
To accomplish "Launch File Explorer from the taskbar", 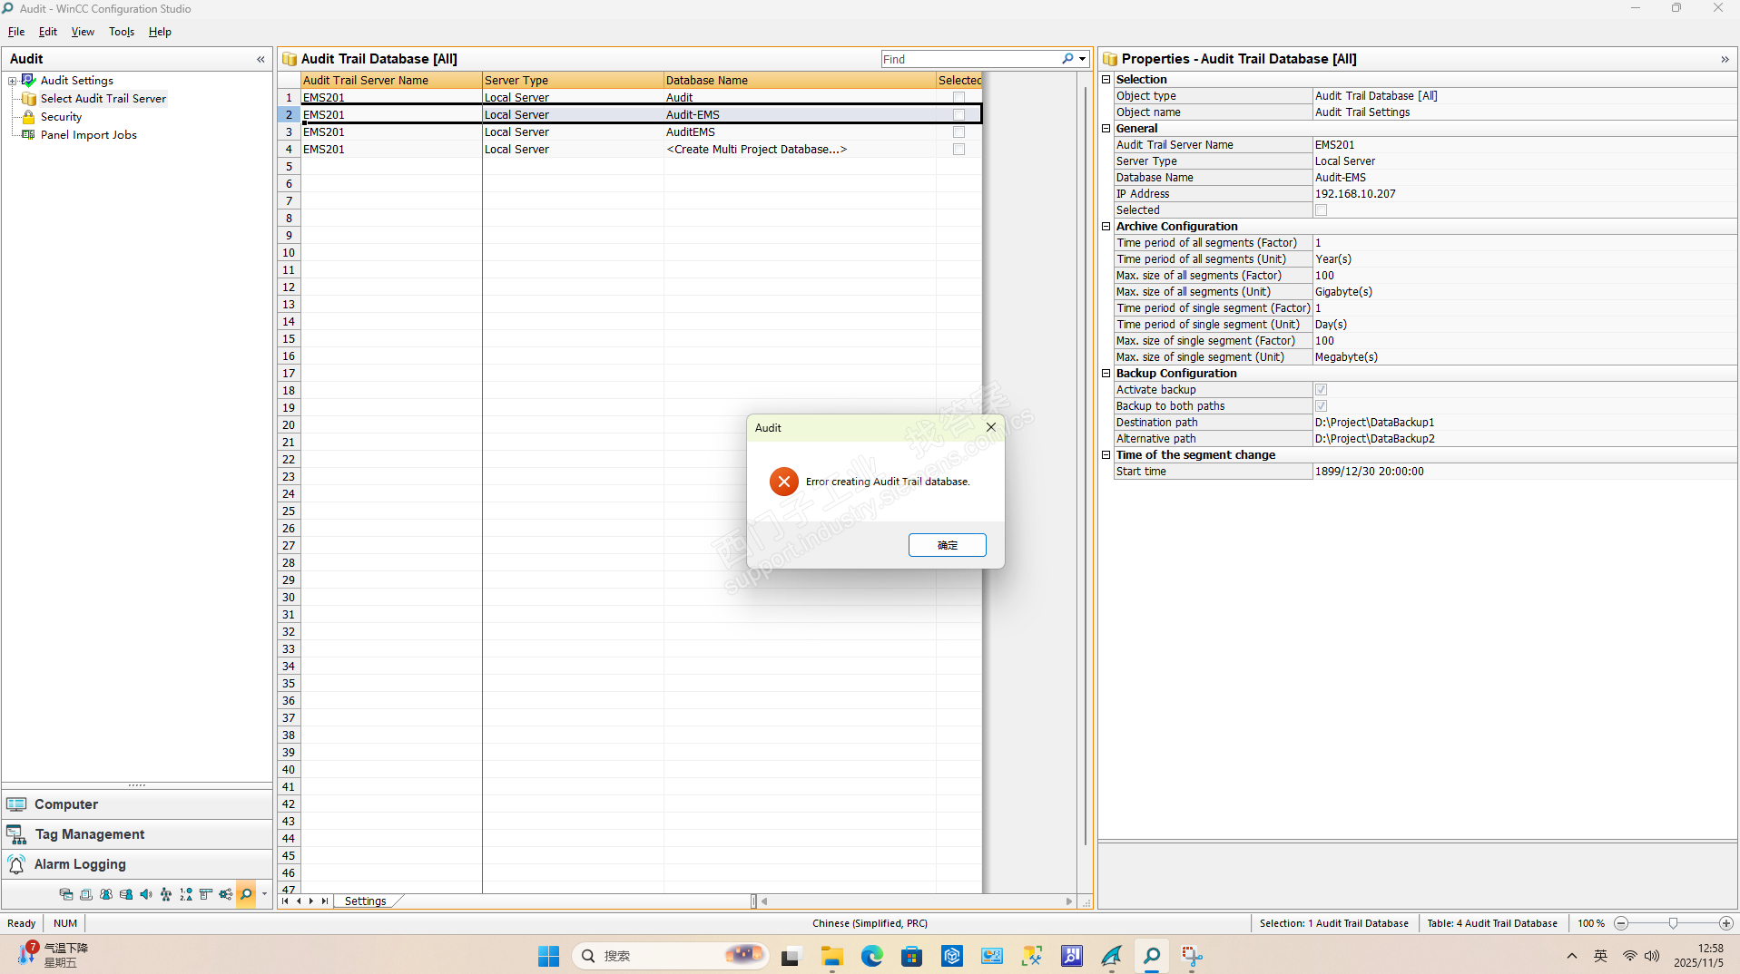I will pos(832,956).
